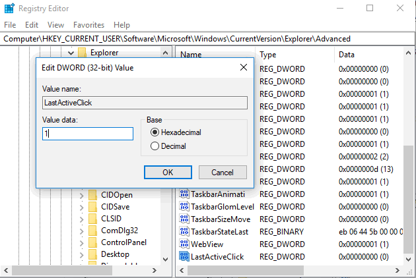Click the data cell 0x0000000d (13)

[366, 169]
